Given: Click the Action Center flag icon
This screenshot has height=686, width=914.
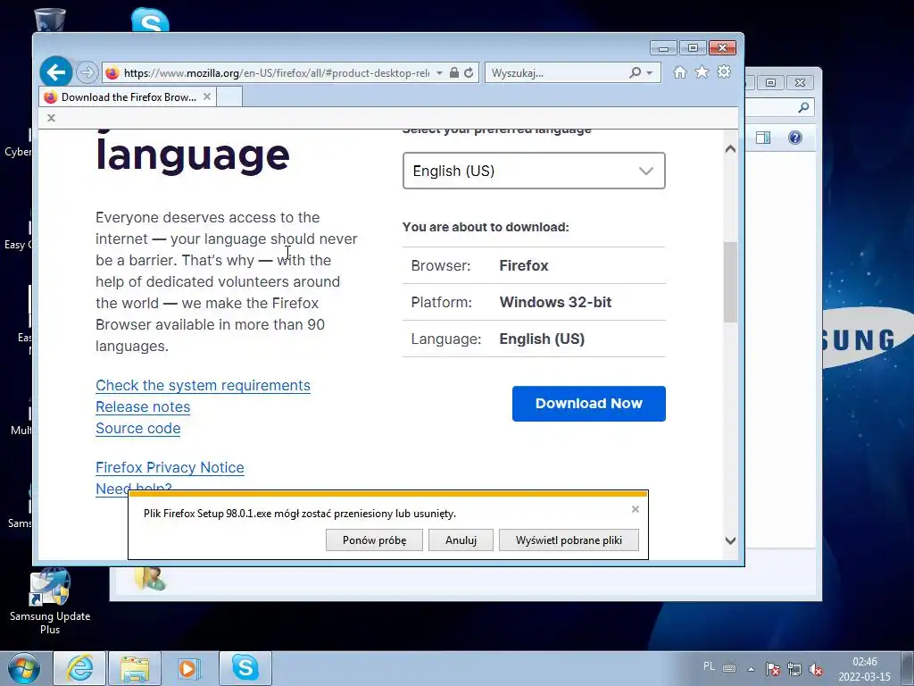Looking at the screenshot, I should coord(773,669).
